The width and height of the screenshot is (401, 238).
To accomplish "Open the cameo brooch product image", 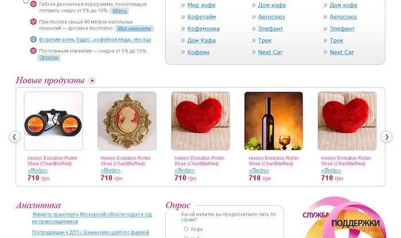I will point(127,121).
